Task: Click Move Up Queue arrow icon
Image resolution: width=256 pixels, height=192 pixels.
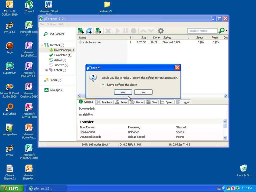Action: (x=143, y=31)
